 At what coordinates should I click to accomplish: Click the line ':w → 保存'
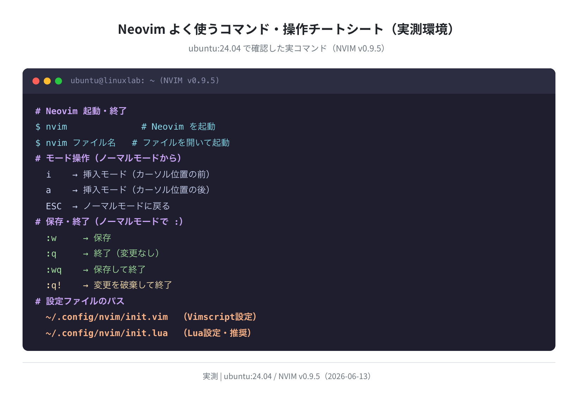(x=79, y=238)
